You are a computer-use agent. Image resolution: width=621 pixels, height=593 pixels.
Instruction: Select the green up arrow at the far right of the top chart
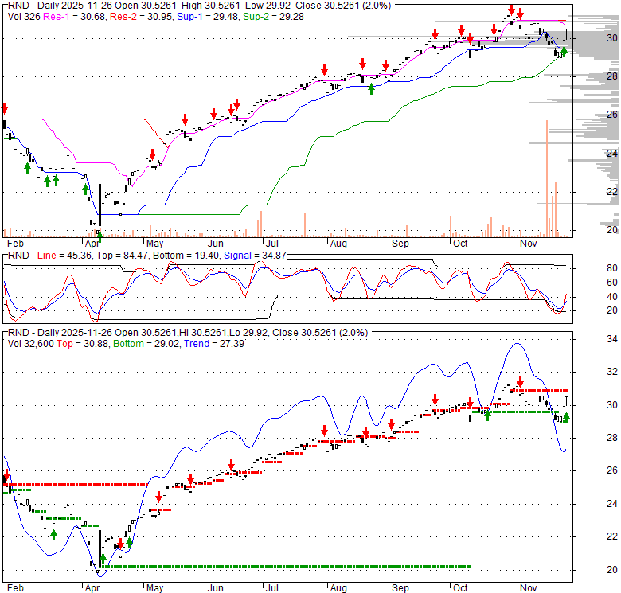[x=564, y=52]
